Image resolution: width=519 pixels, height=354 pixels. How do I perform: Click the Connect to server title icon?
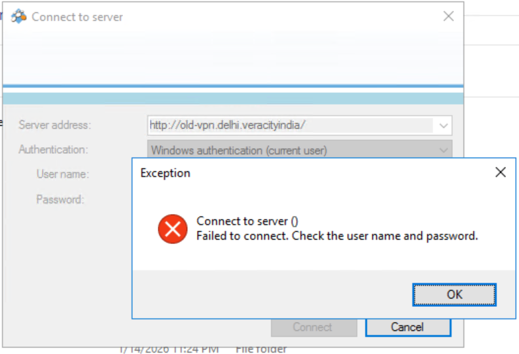click(x=19, y=17)
